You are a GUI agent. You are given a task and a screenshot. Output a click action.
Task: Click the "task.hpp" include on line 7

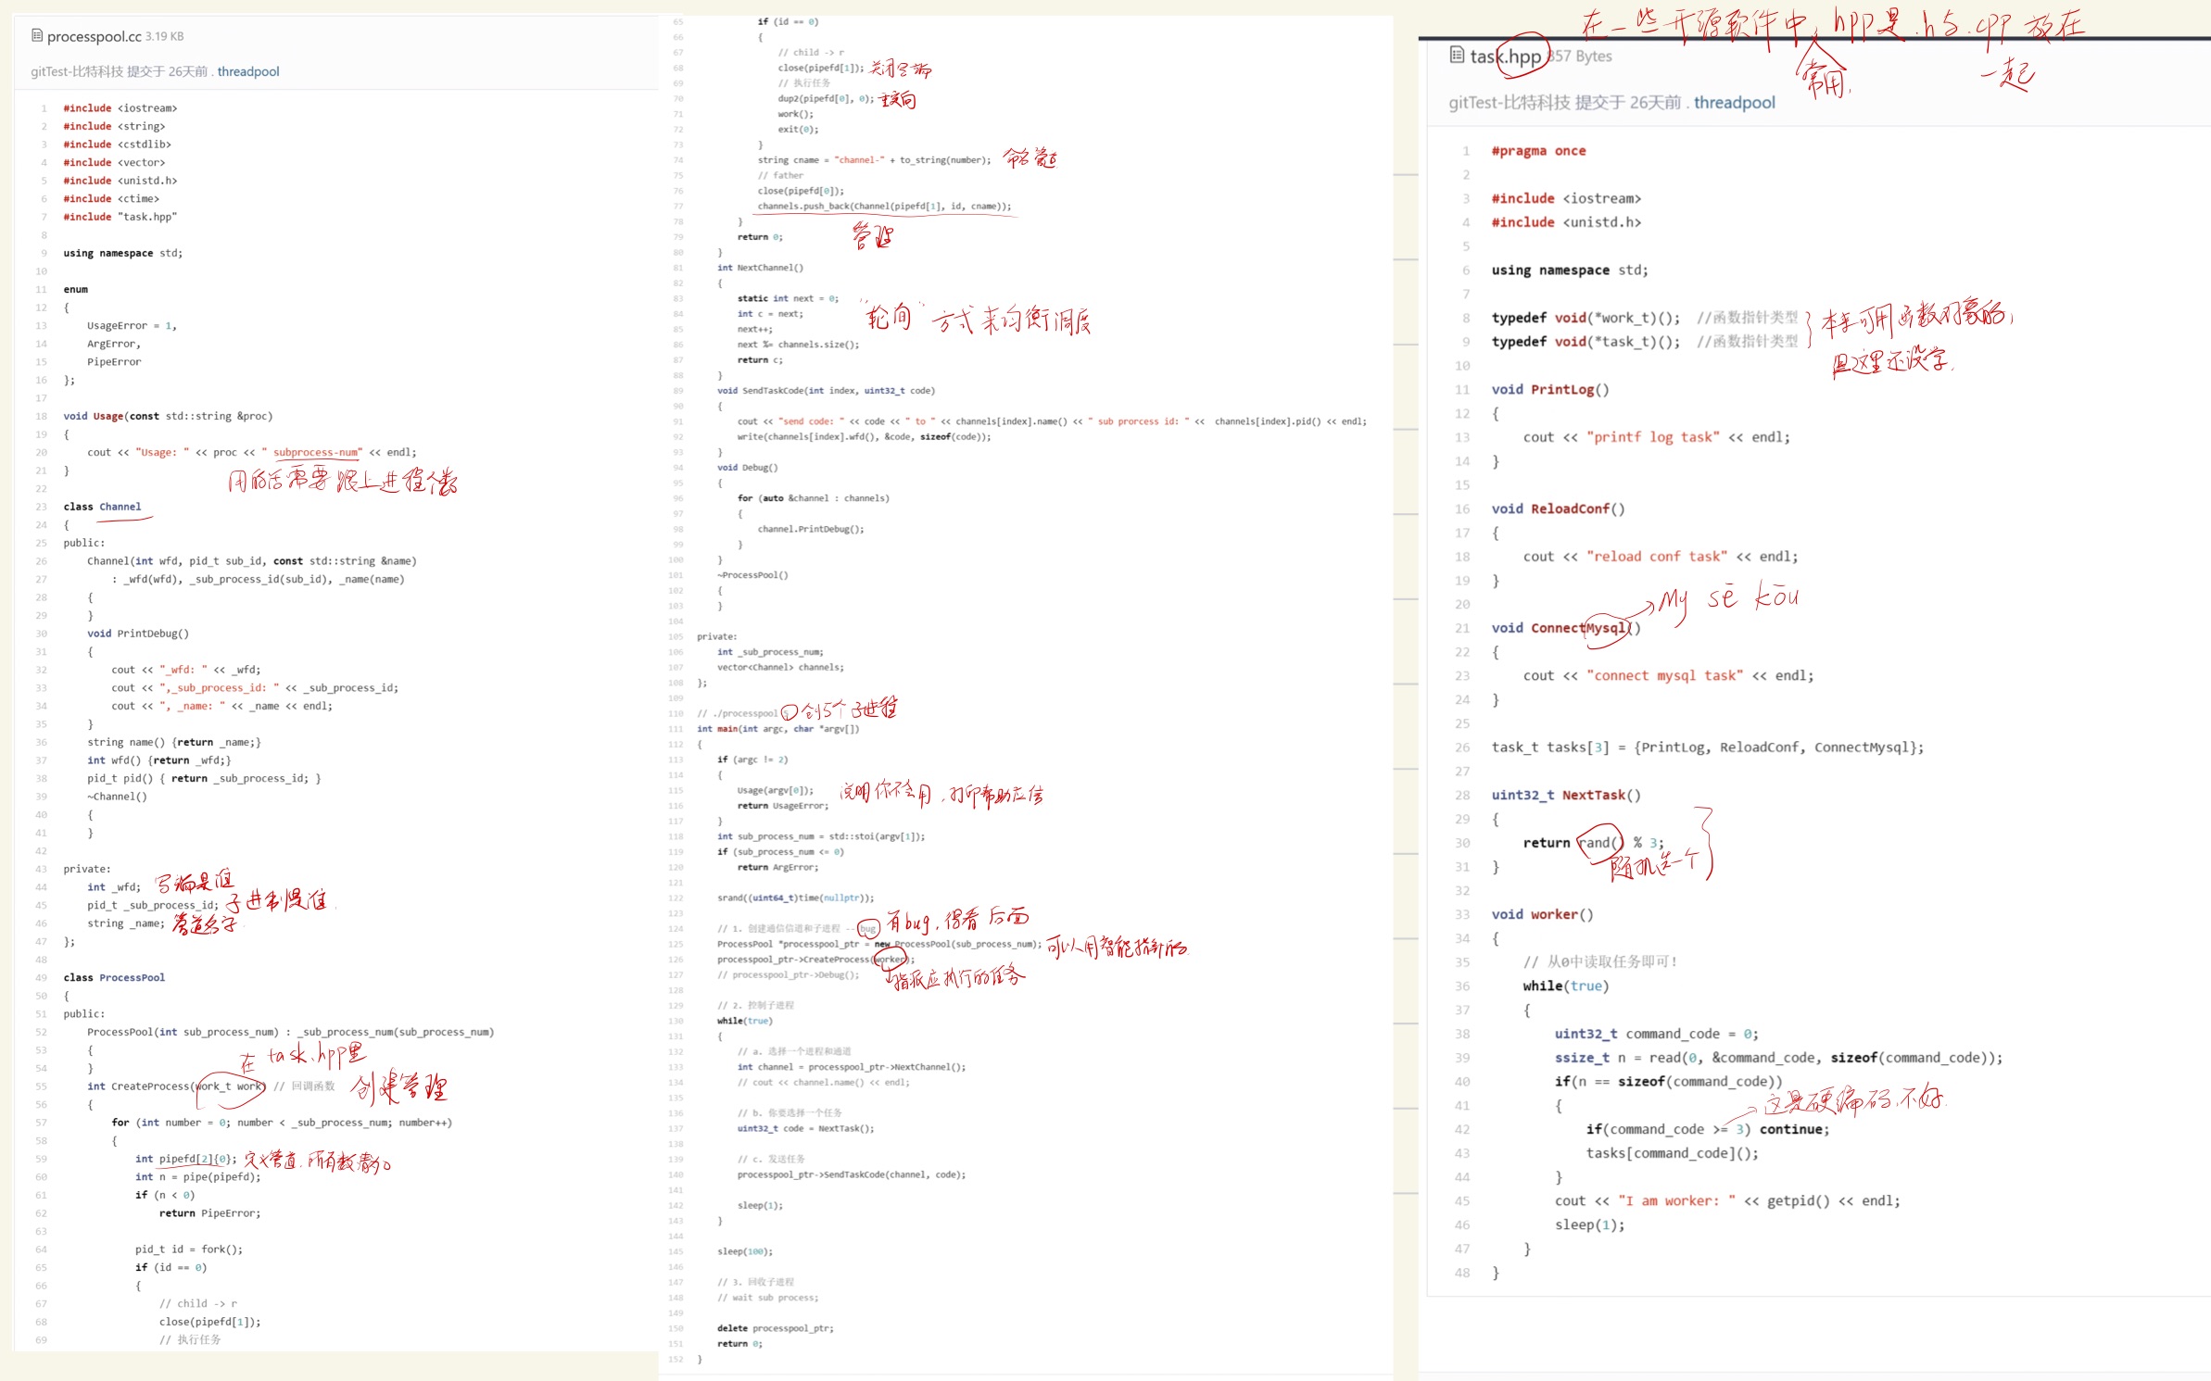146,217
